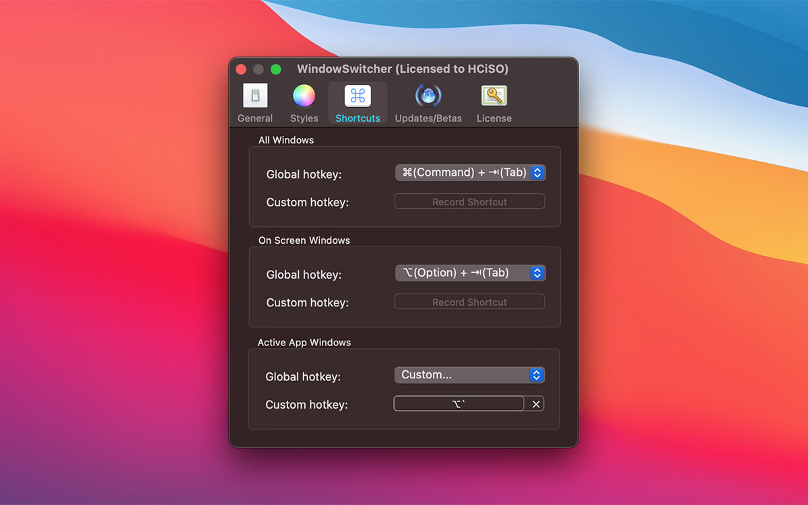This screenshot has width=808, height=505.
Task: Click the Active App Windows hotkey field
Action: (459, 404)
